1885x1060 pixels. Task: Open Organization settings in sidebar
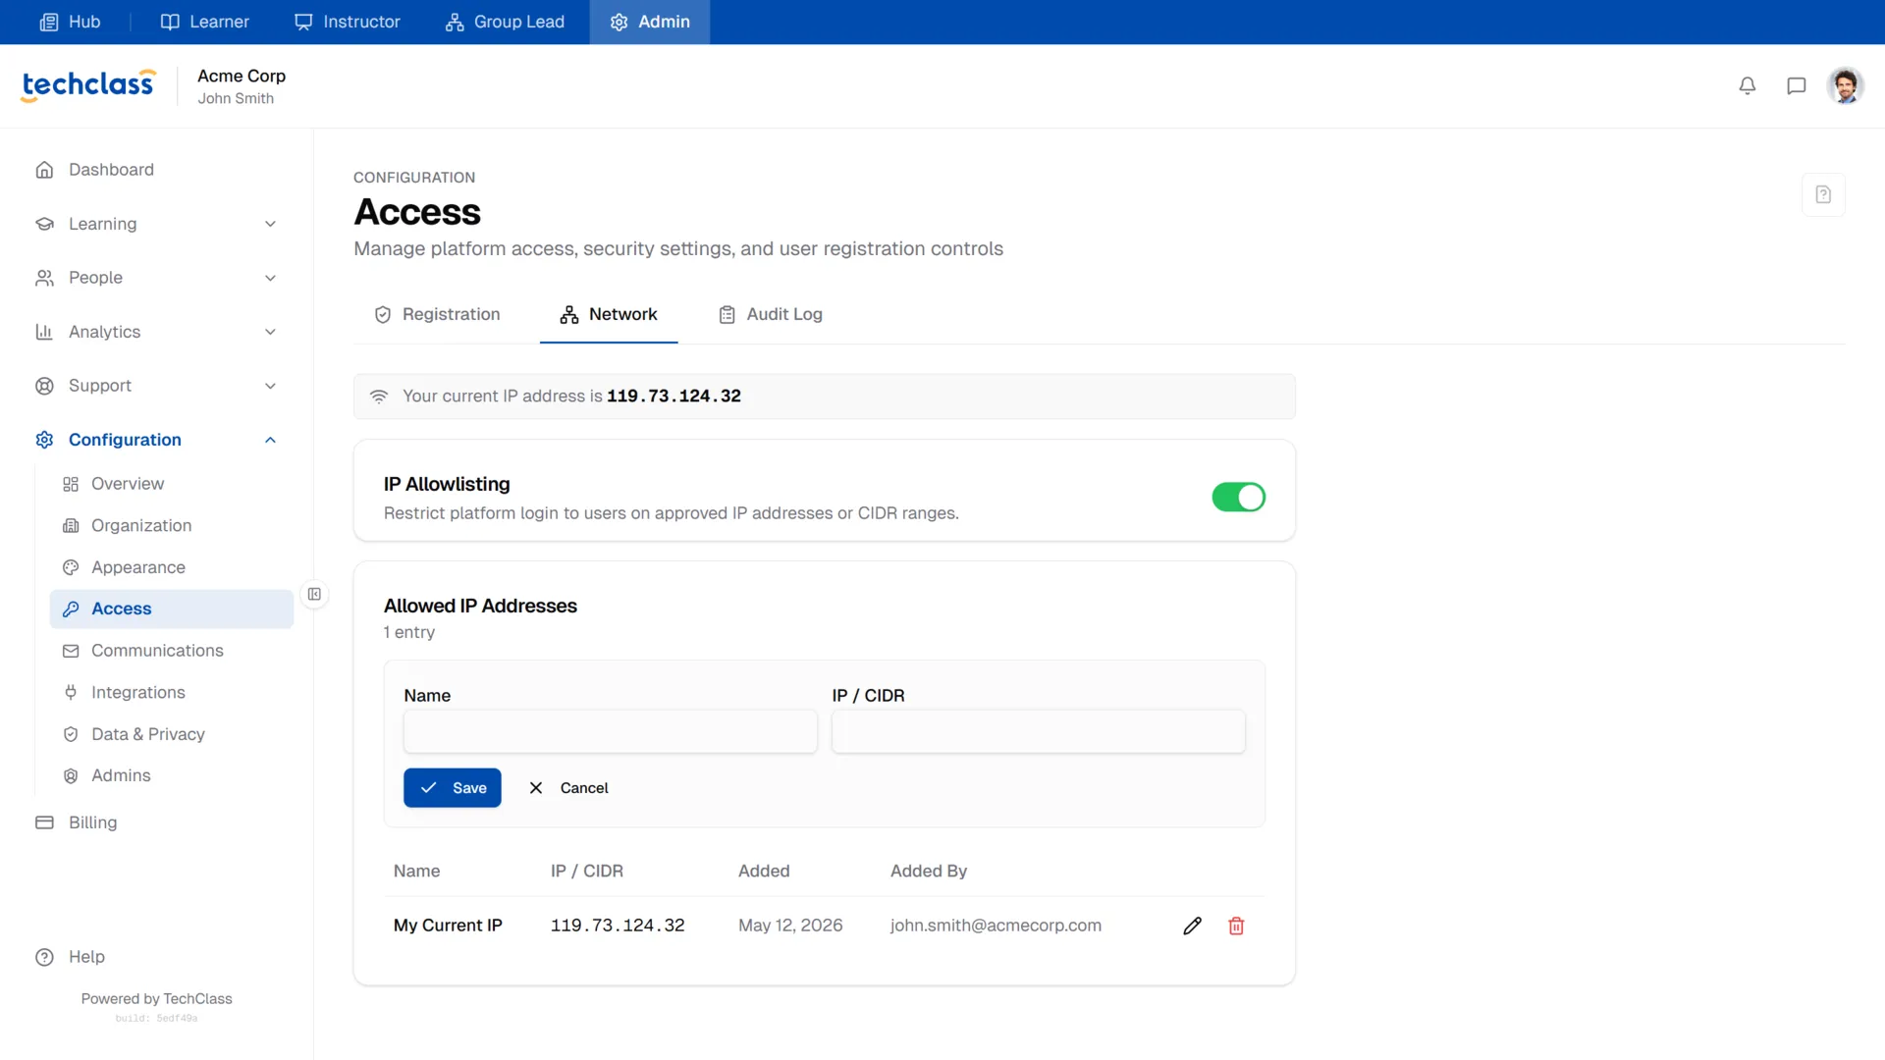(x=172, y=526)
